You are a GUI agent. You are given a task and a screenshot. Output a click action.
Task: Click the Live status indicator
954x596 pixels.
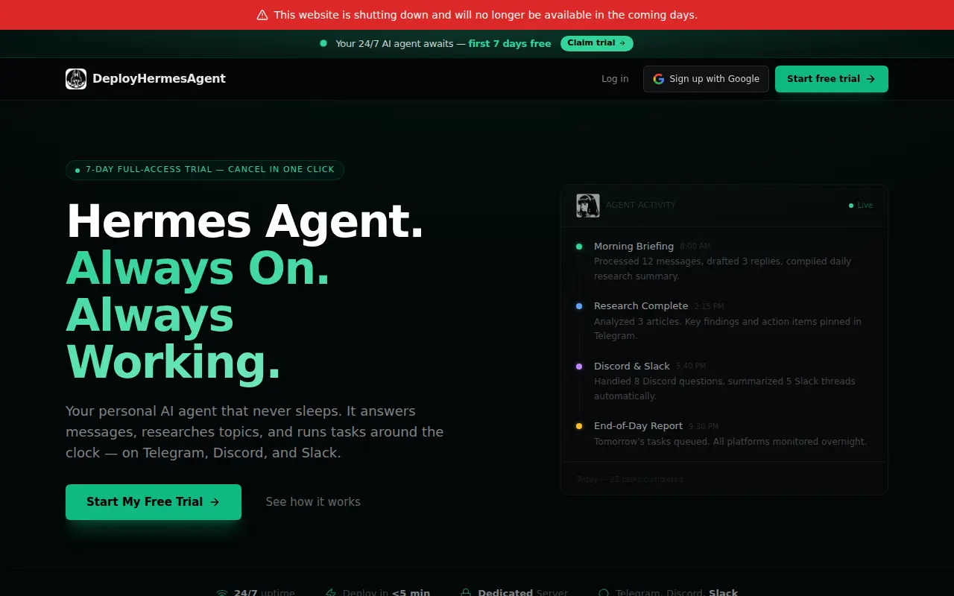861,206
